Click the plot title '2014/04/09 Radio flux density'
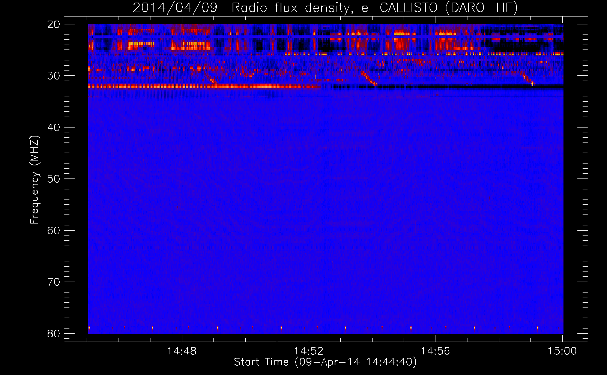Viewport: 607px width, 375px height. [x=243, y=7]
